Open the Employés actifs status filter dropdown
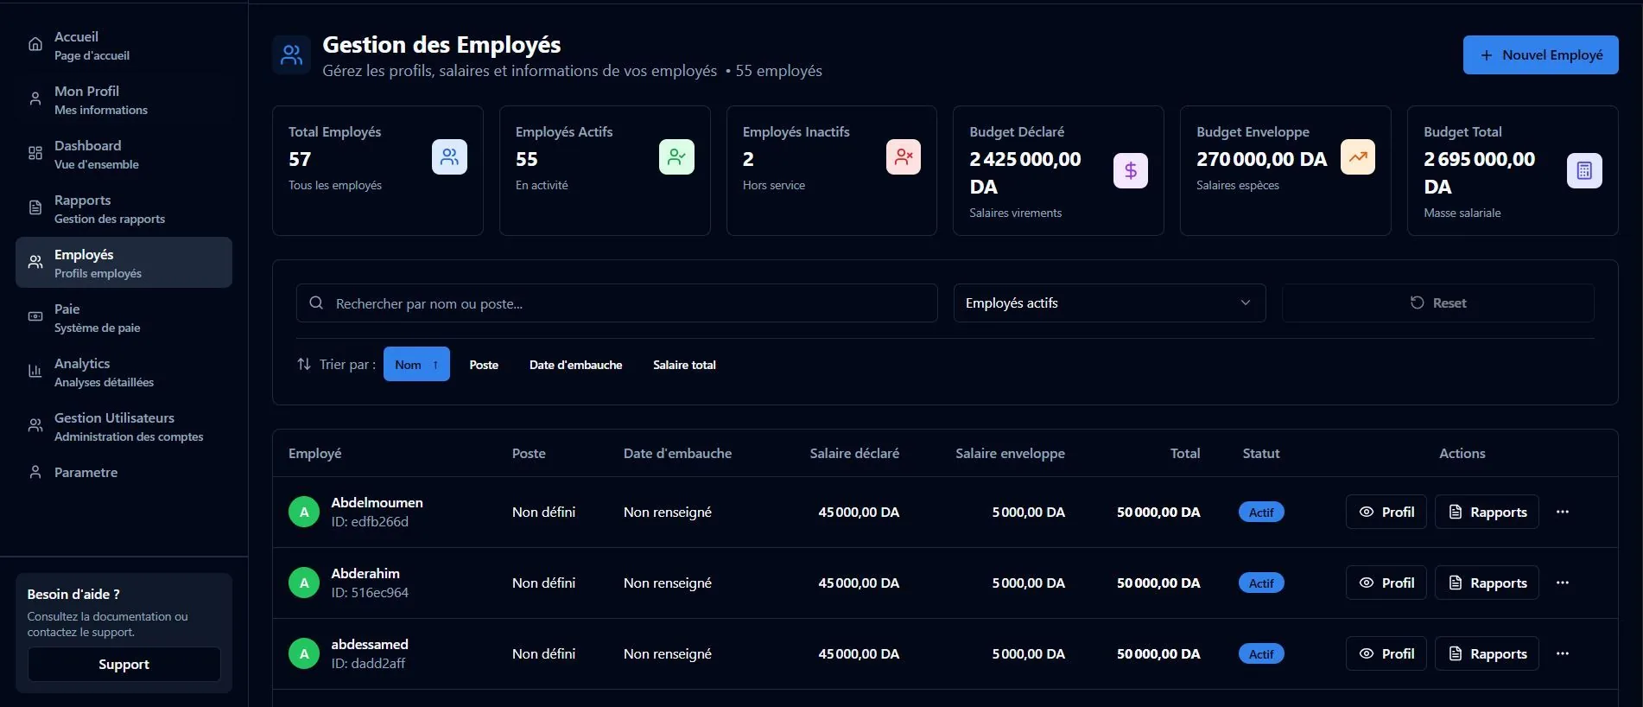 (1109, 303)
